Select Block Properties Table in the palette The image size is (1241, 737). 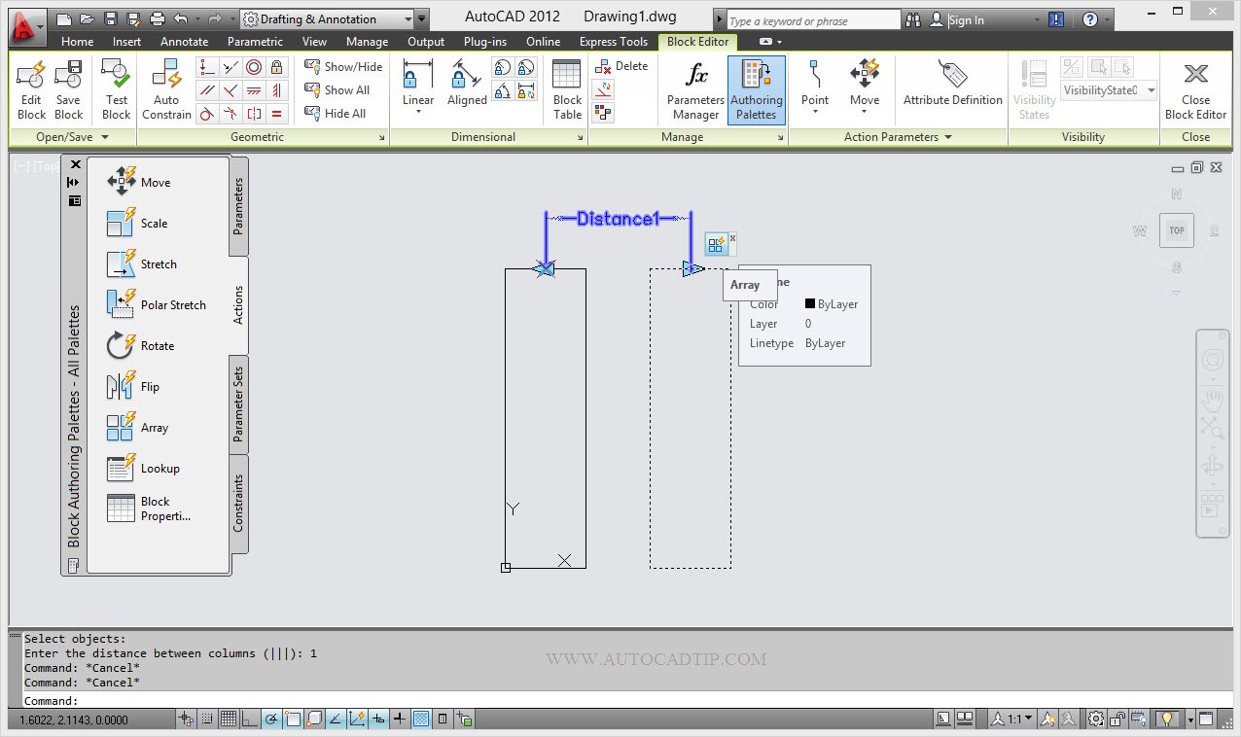coord(149,509)
